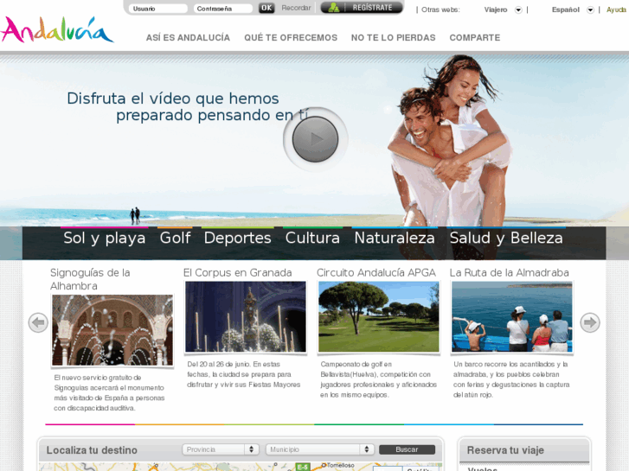Viewport: 629px width, 471px height.
Task: Open the Viajero dropdown arrow
Action: click(518, 10)
